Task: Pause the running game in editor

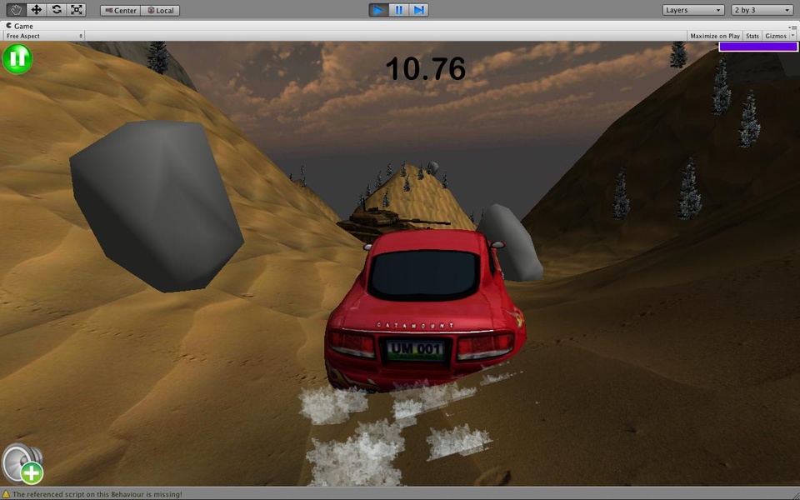Action: coord(398,10)
